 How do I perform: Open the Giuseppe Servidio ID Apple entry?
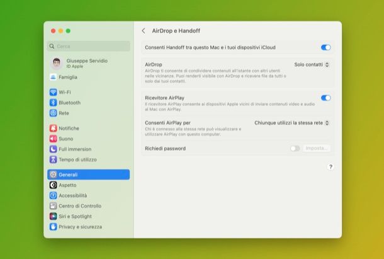[88, 63]
